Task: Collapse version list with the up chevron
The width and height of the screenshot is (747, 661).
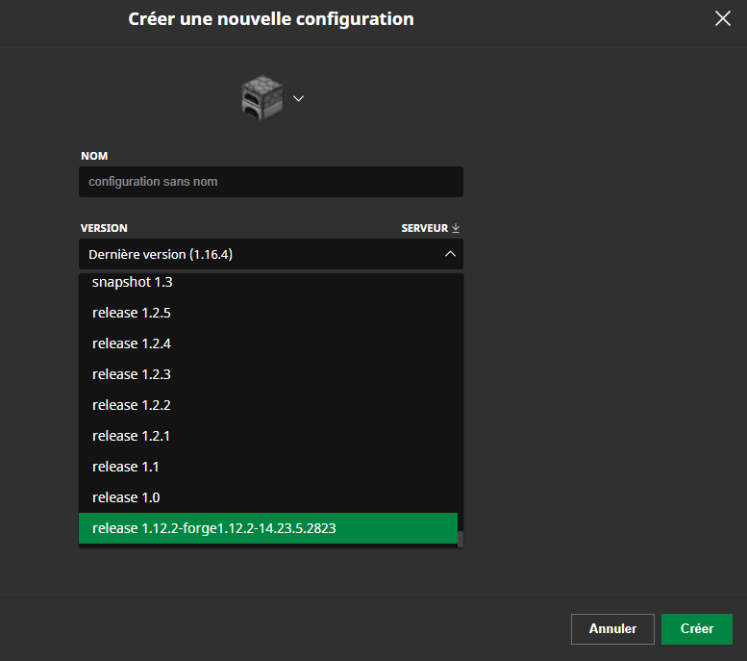Action: (x=449, y=255)
